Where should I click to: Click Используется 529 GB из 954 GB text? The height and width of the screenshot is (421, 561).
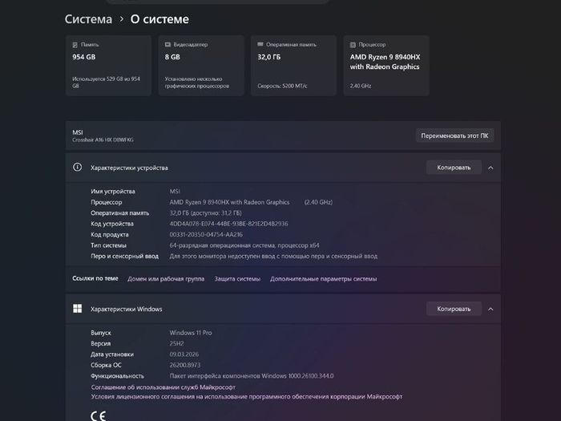pos(107,83)
